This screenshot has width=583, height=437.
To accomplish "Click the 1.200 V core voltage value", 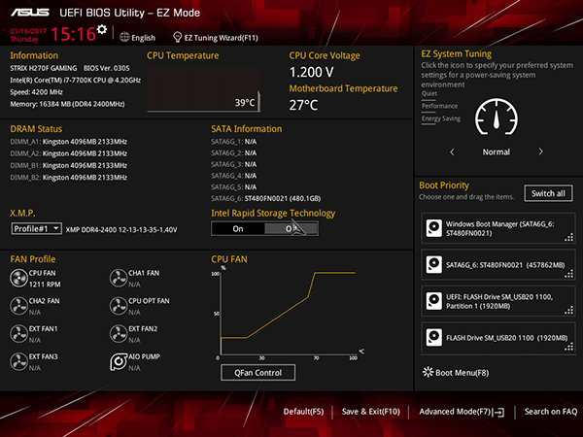I will (312, 72).
